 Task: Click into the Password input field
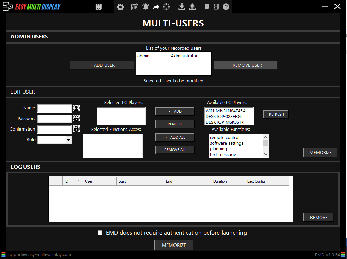coord(54,119)
